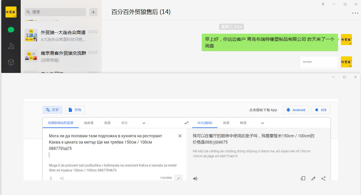Viewport: 361px width, 195px height.
Task: Click the iOS app download button
Action: click(x=321, y=110)
